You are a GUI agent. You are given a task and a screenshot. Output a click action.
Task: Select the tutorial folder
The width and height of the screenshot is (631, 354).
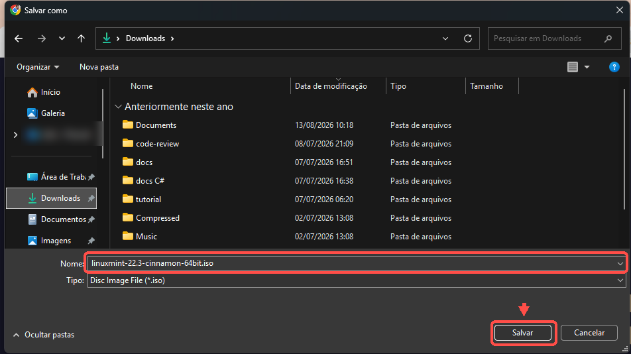(142, 199)
